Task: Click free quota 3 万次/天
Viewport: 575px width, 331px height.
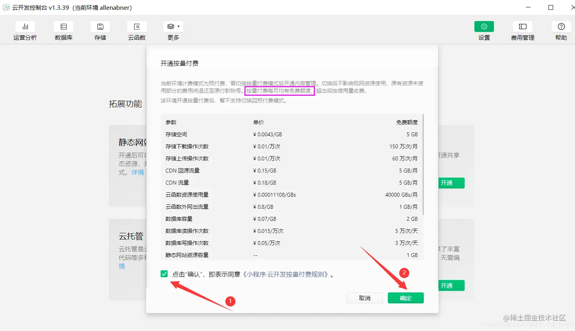Action: point(407,243)
